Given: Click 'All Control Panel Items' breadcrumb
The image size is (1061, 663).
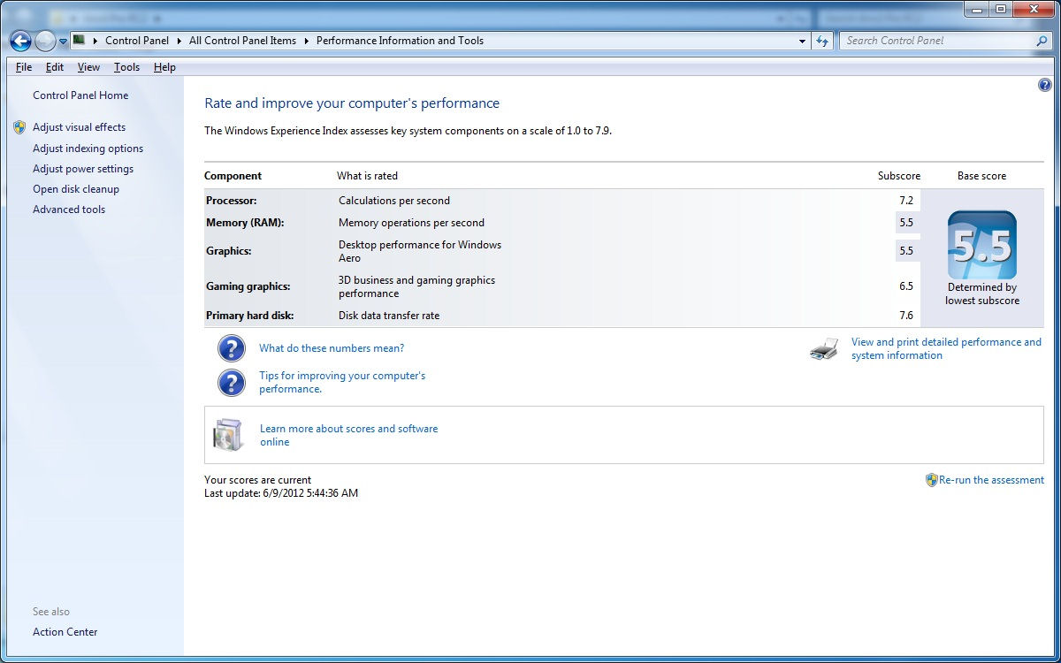Looking at the screenshot, I should [243, 41].
